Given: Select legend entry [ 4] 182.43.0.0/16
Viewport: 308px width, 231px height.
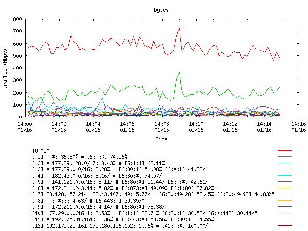Looking at the screenshot, I should (97, 176).
